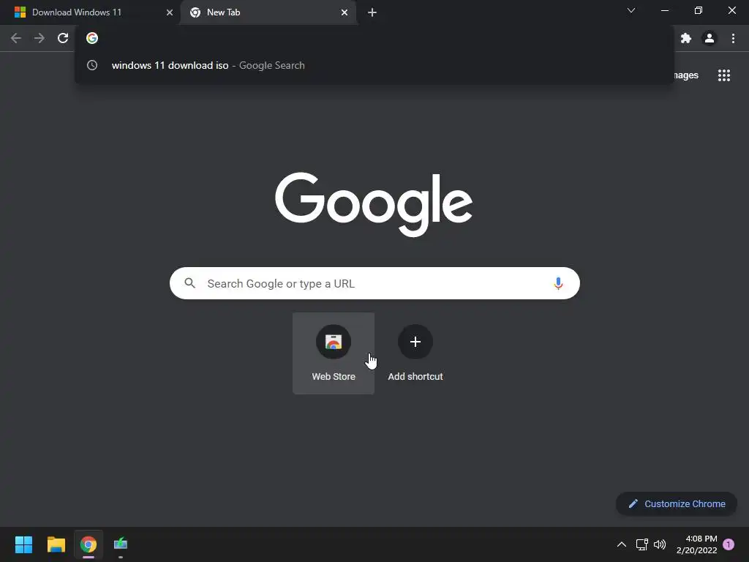Click the Google G icon in omnibox
Image resolution: width=749 pixels, height=562 pixels.
pyautogui.click(x=92, y=38)
